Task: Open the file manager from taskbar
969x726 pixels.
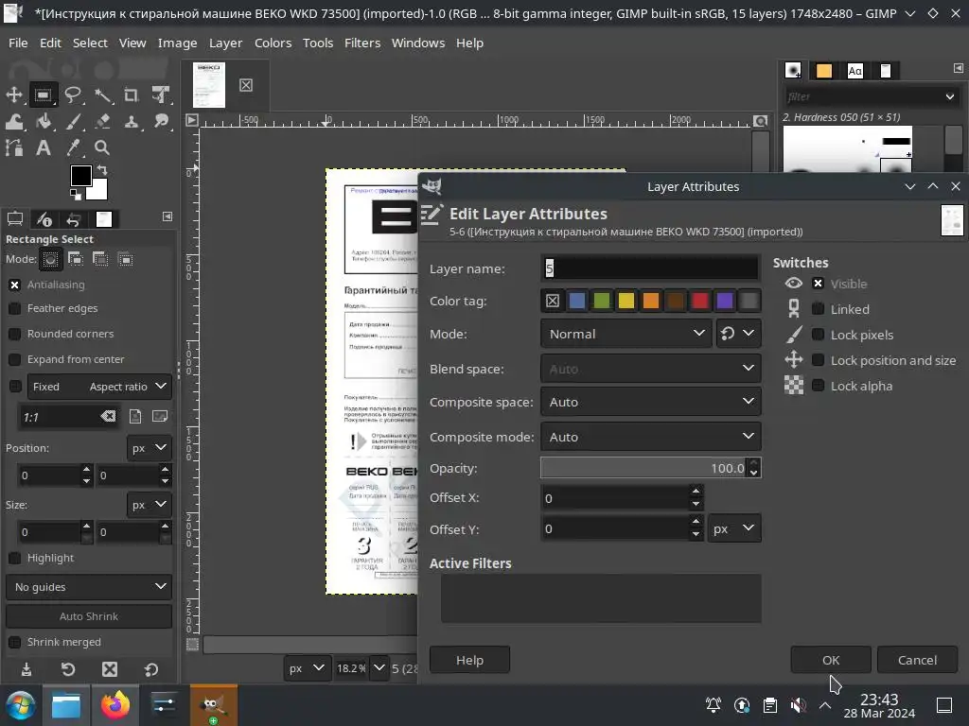Action: coord(66,705)
